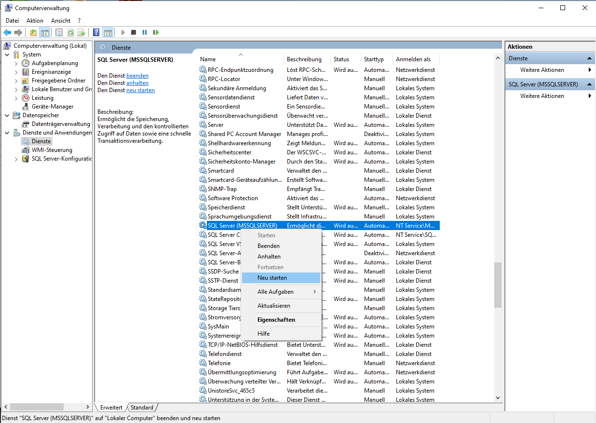Choose Neu starten in context menu

(x=272, y=278)
